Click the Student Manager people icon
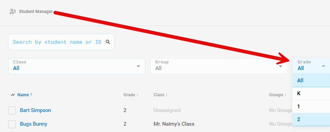Screen dimensions: 330x132 point(13,12)
